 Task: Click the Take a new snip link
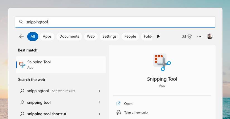click(x=136, y=112)
